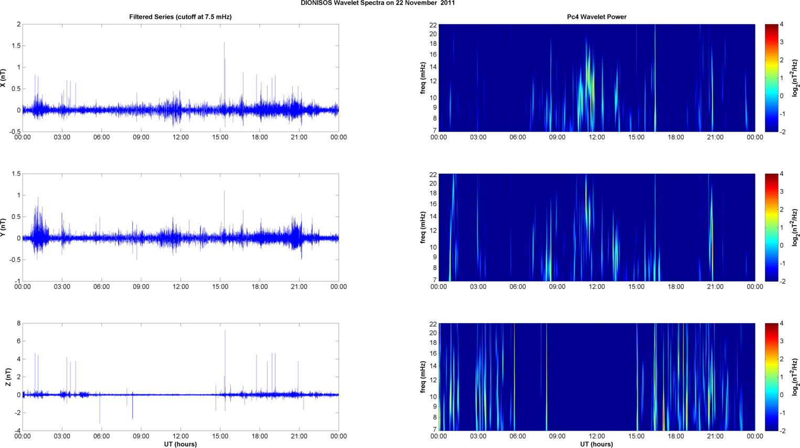Click the 'Filtered Series (cutoff at 7.5 mHz)' heading
Viewport: 800px width, 448px height.
point(180,17)
